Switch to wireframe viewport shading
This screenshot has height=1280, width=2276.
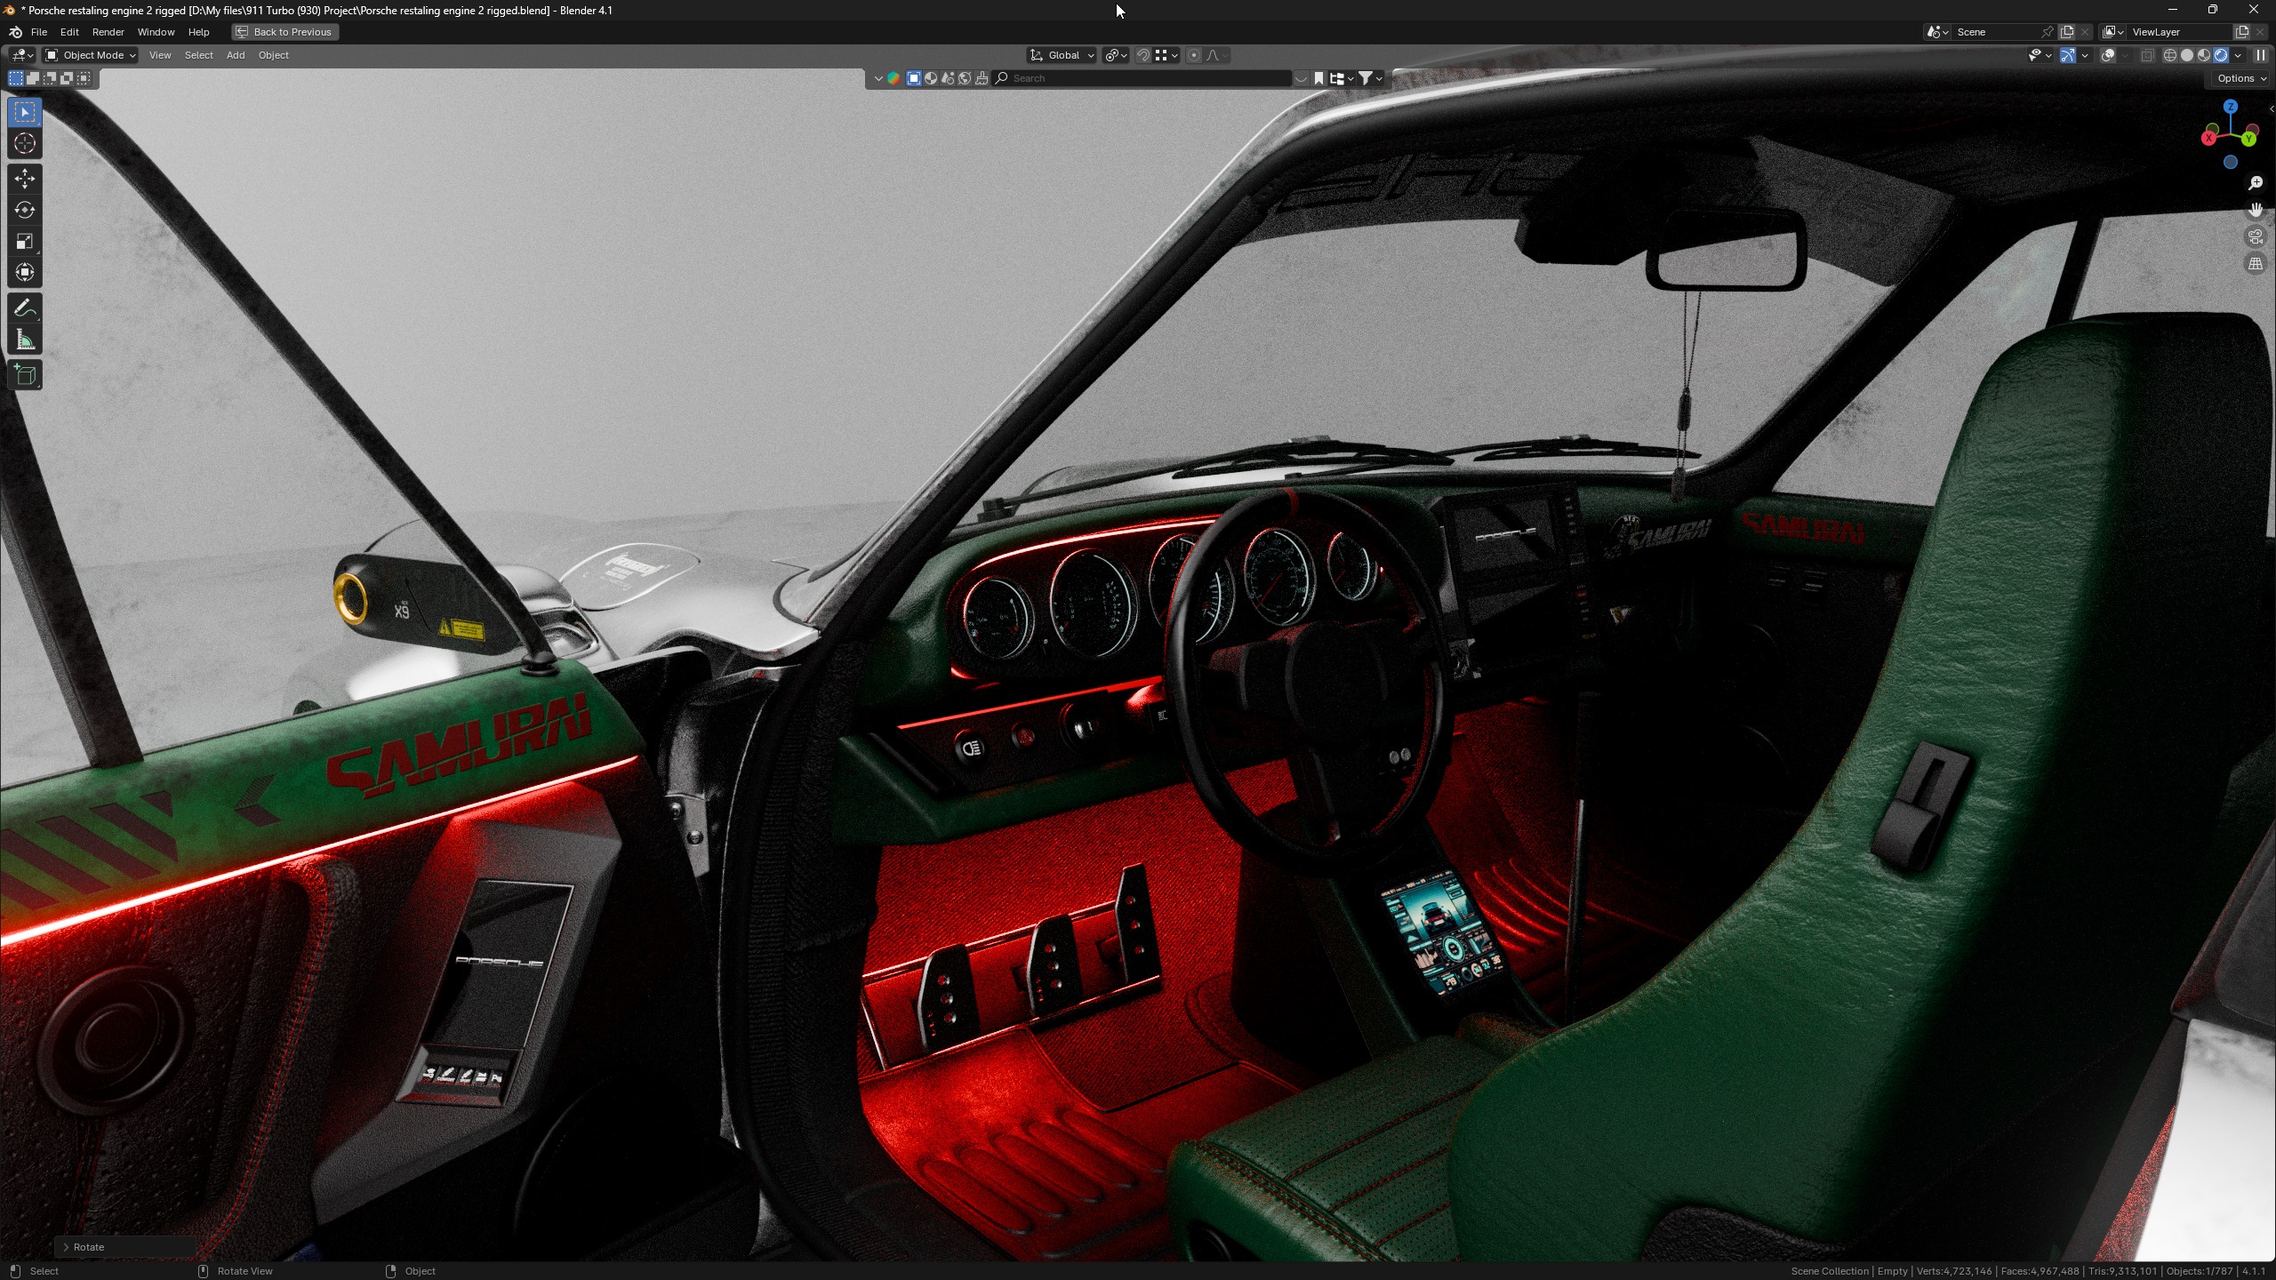click(x=2169, y=55)
